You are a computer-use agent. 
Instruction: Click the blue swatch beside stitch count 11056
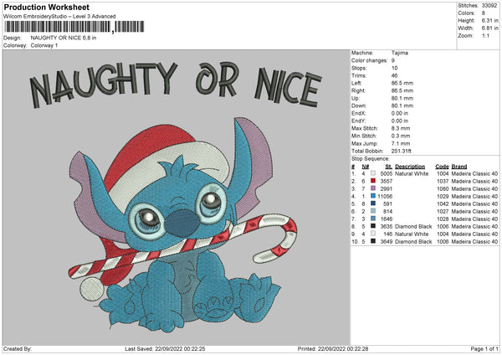(373, 196)
